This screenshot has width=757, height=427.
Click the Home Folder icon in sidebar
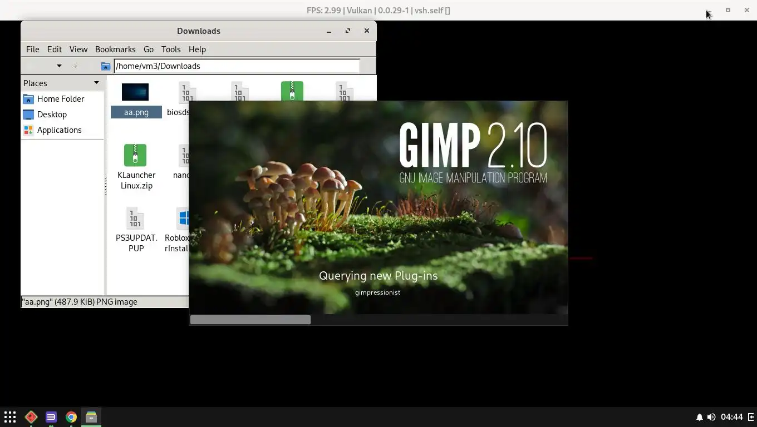pyautogui.click(x=28, y=99)
